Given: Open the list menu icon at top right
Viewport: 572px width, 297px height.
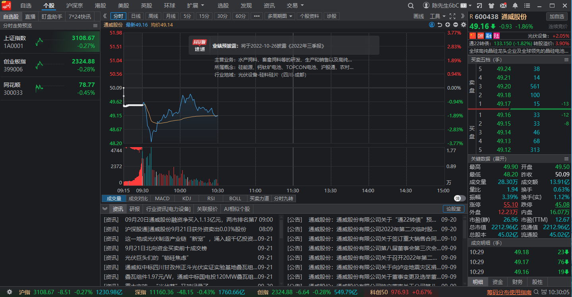Looking at the screenshot, I should coord(527,6).
